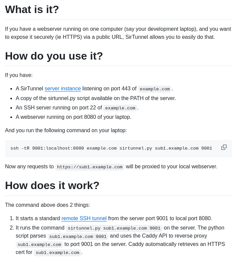This screenshot has height=258, width=238.
Task: Click the "sub1.example.com 9001" code after "script parses"
Action: (x=78, y=237)
